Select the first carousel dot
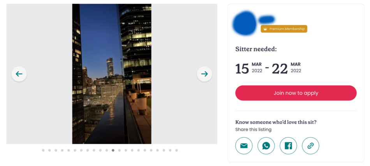 tap(43, 150)
